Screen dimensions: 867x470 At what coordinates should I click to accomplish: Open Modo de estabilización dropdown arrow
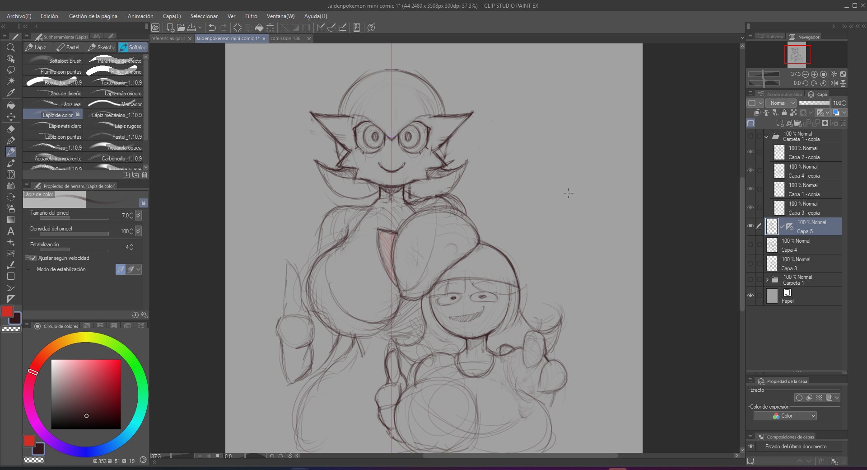pos(139,269)
